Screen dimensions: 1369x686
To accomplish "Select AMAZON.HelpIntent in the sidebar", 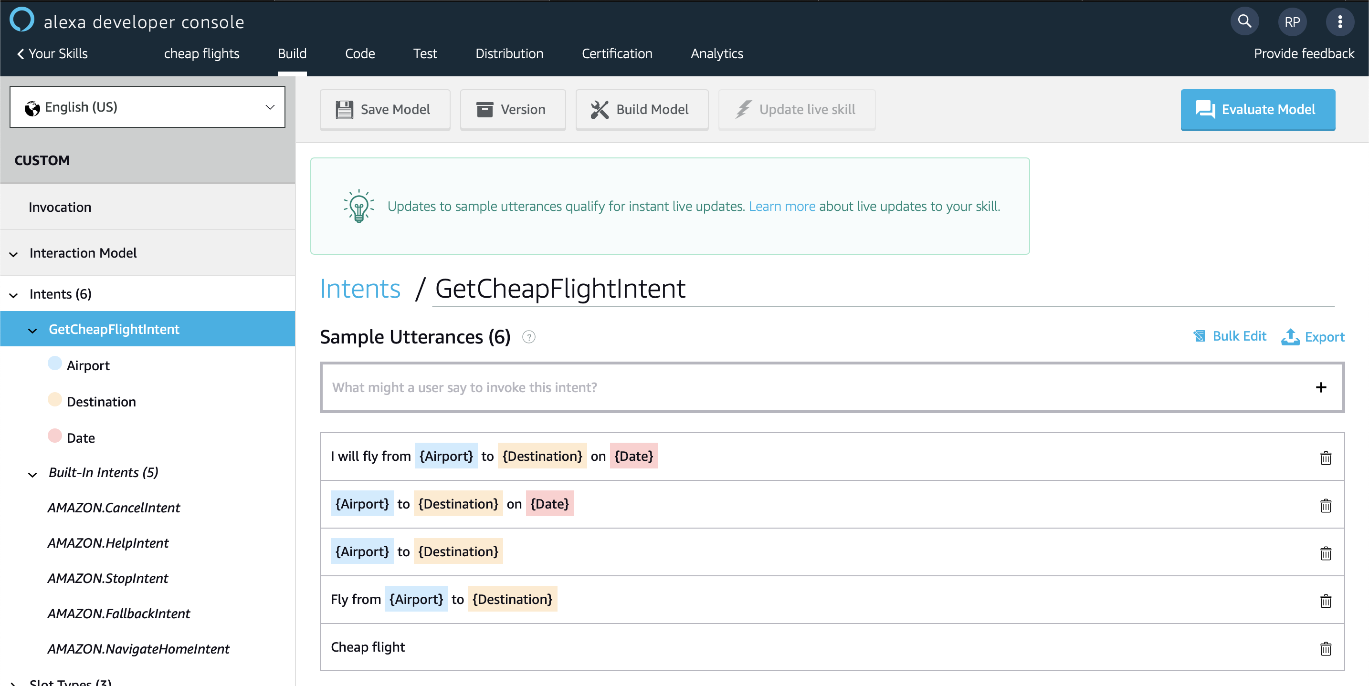I will point(108,542).
